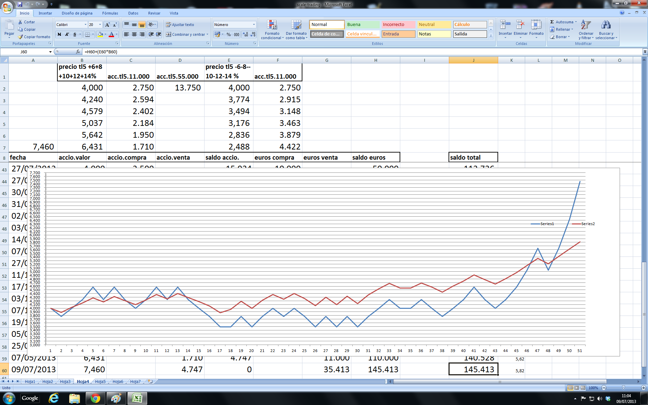Toggle italic formatting (K)

pyautogui.click(x=67, y=34)
